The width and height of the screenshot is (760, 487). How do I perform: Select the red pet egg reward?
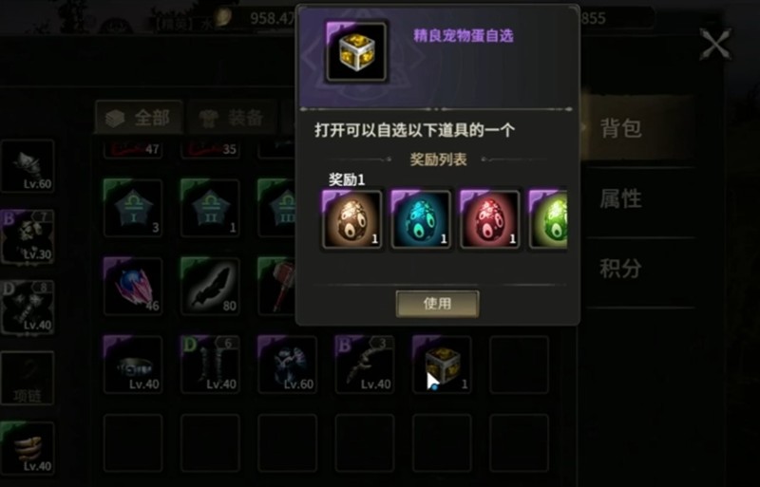click(x=490, y=220)
